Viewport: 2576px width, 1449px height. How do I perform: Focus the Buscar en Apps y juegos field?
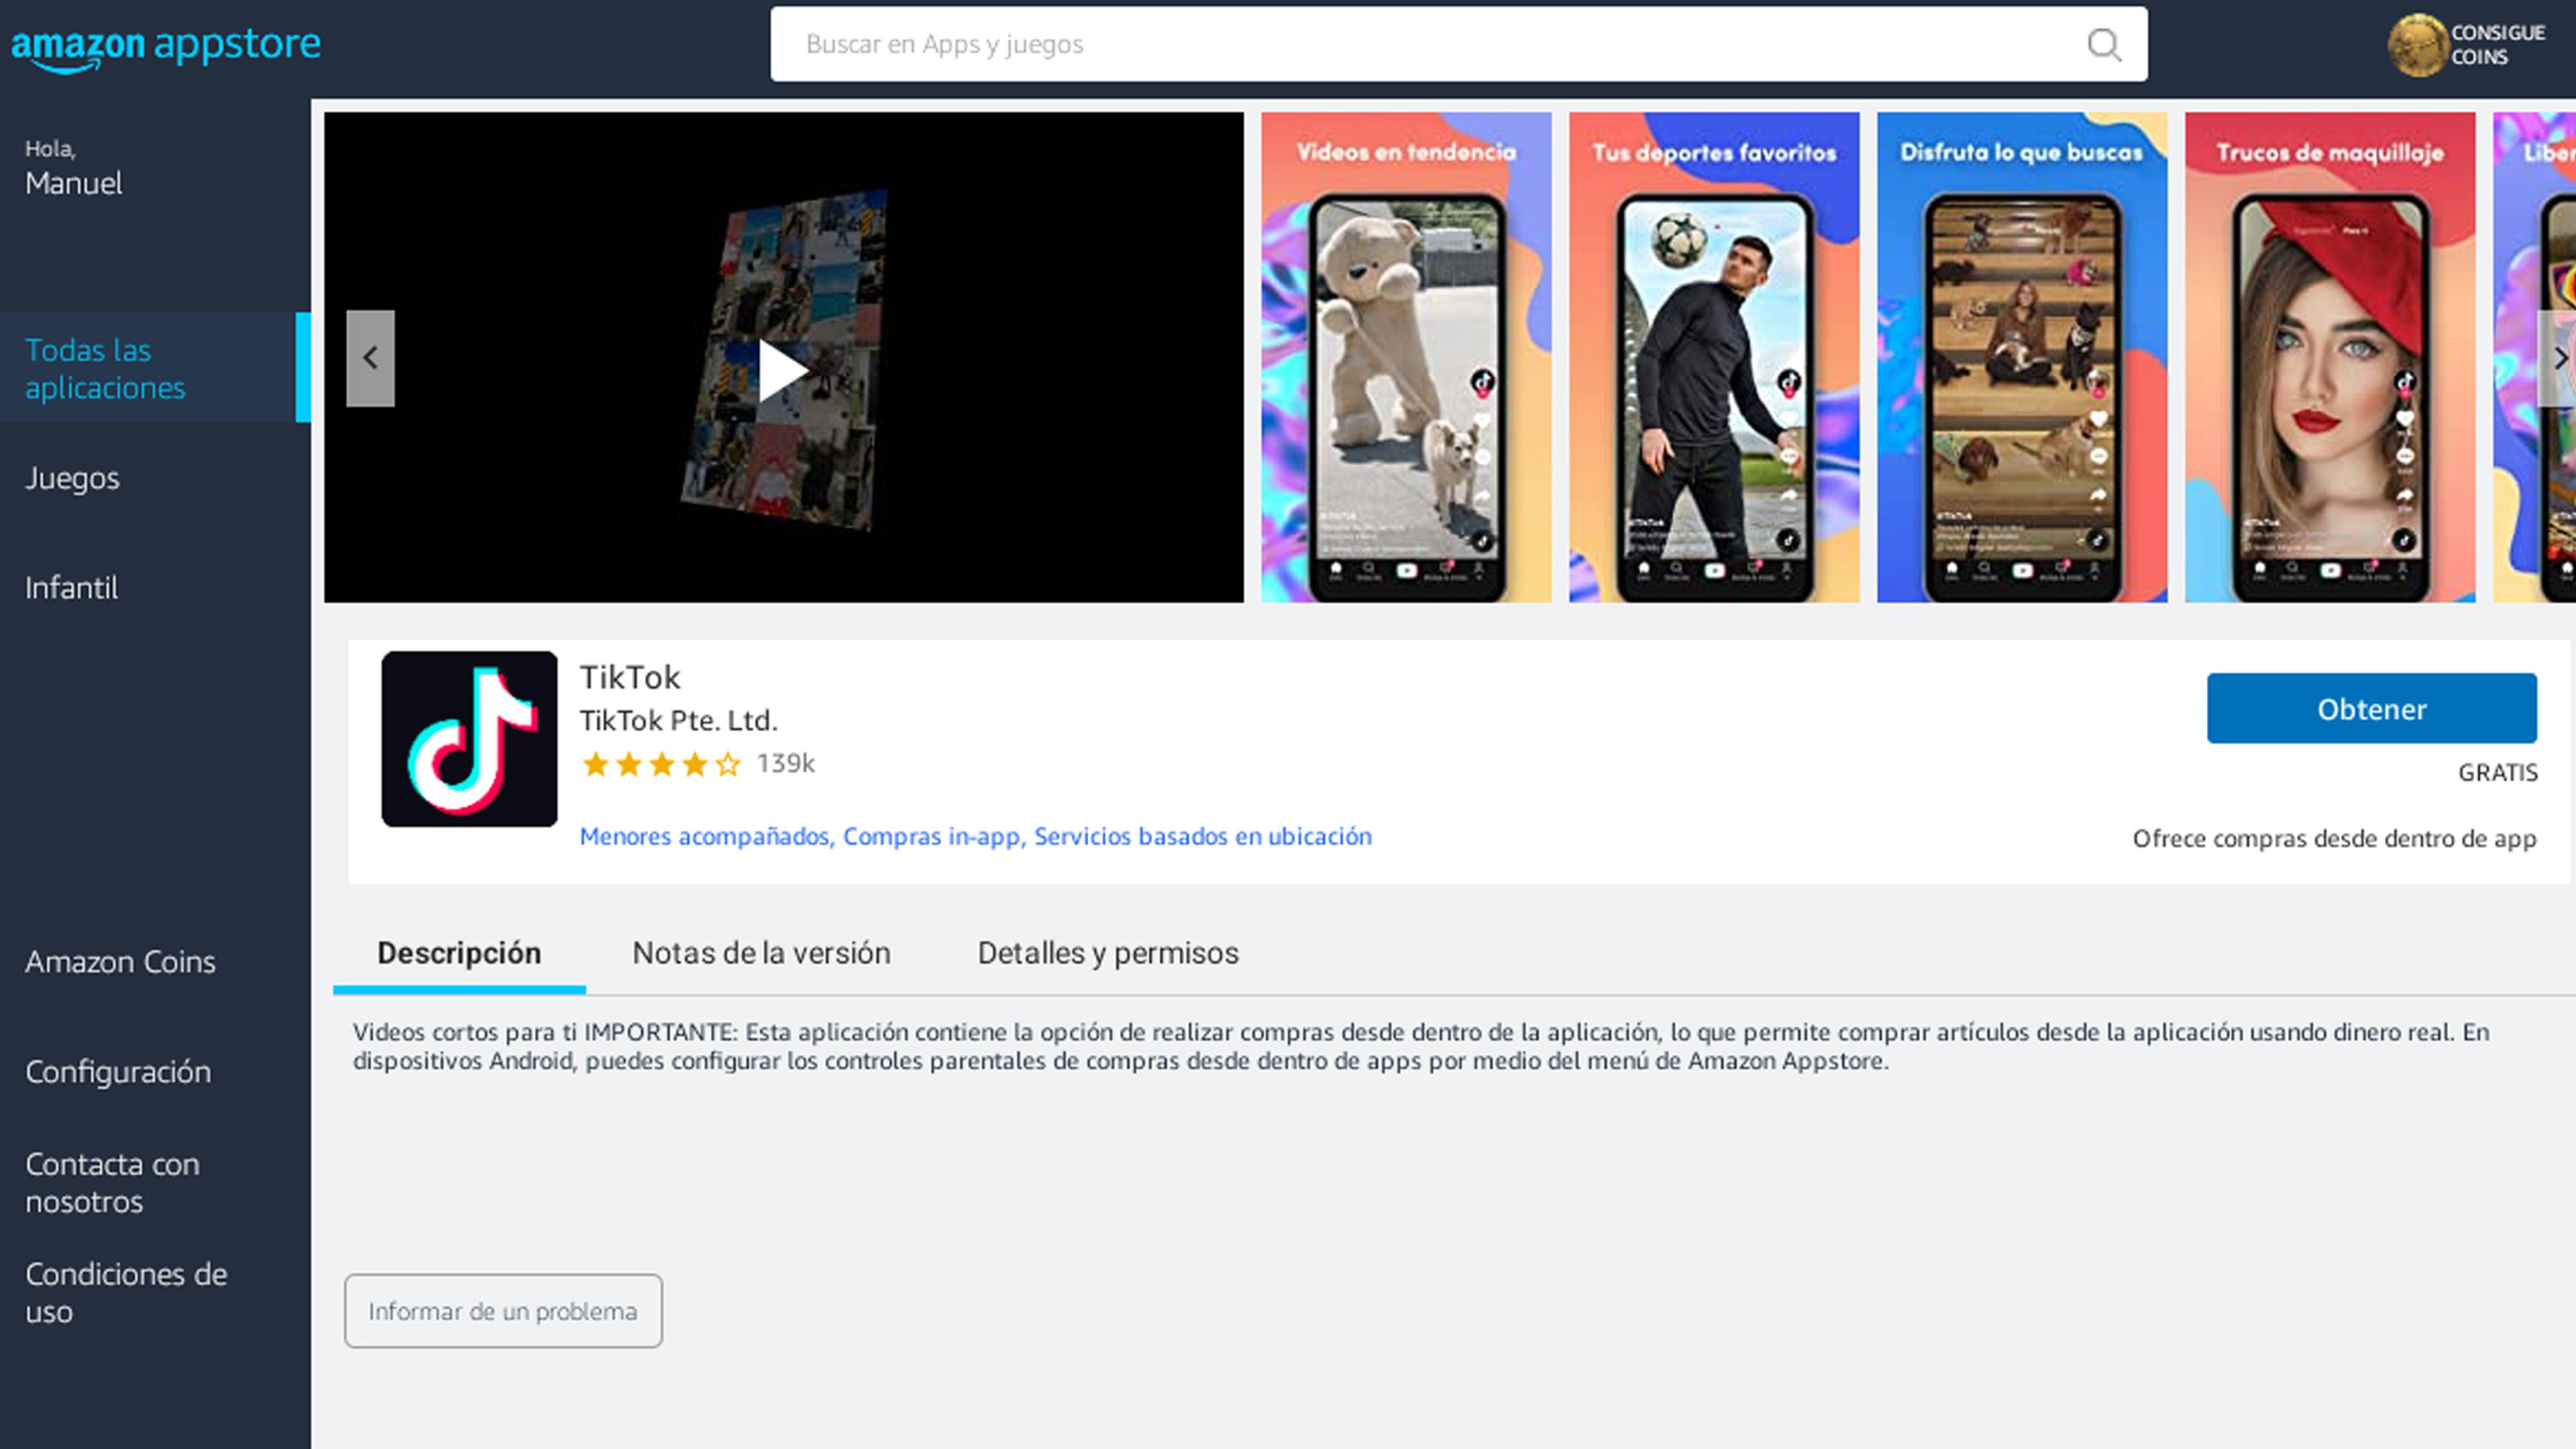(1458, 44)
